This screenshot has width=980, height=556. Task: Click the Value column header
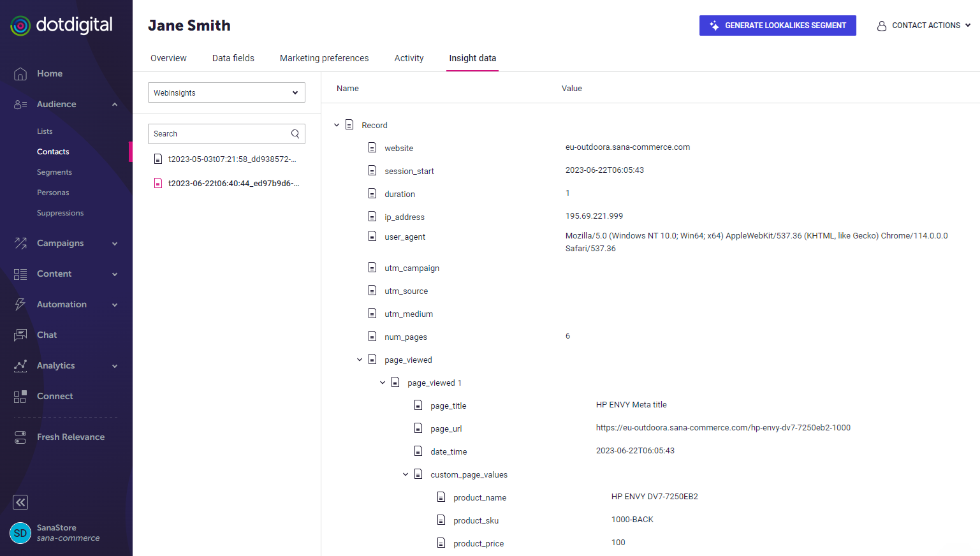[571, 89]
